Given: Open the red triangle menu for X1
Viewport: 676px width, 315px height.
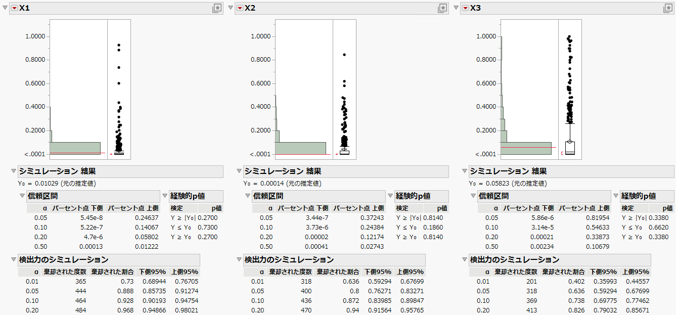Looking at the screenshot, I should (x=14, y=8).
